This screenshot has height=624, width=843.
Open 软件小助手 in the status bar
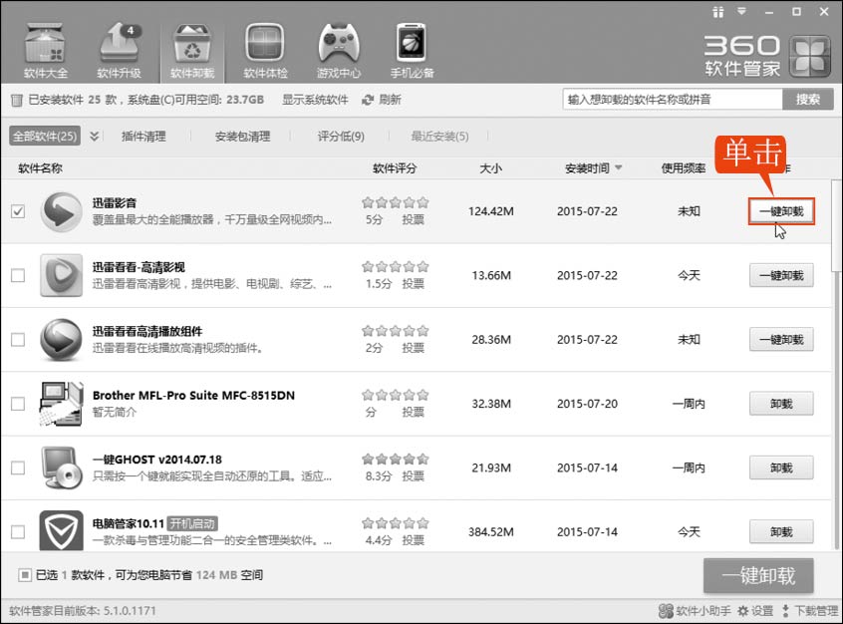695,611
